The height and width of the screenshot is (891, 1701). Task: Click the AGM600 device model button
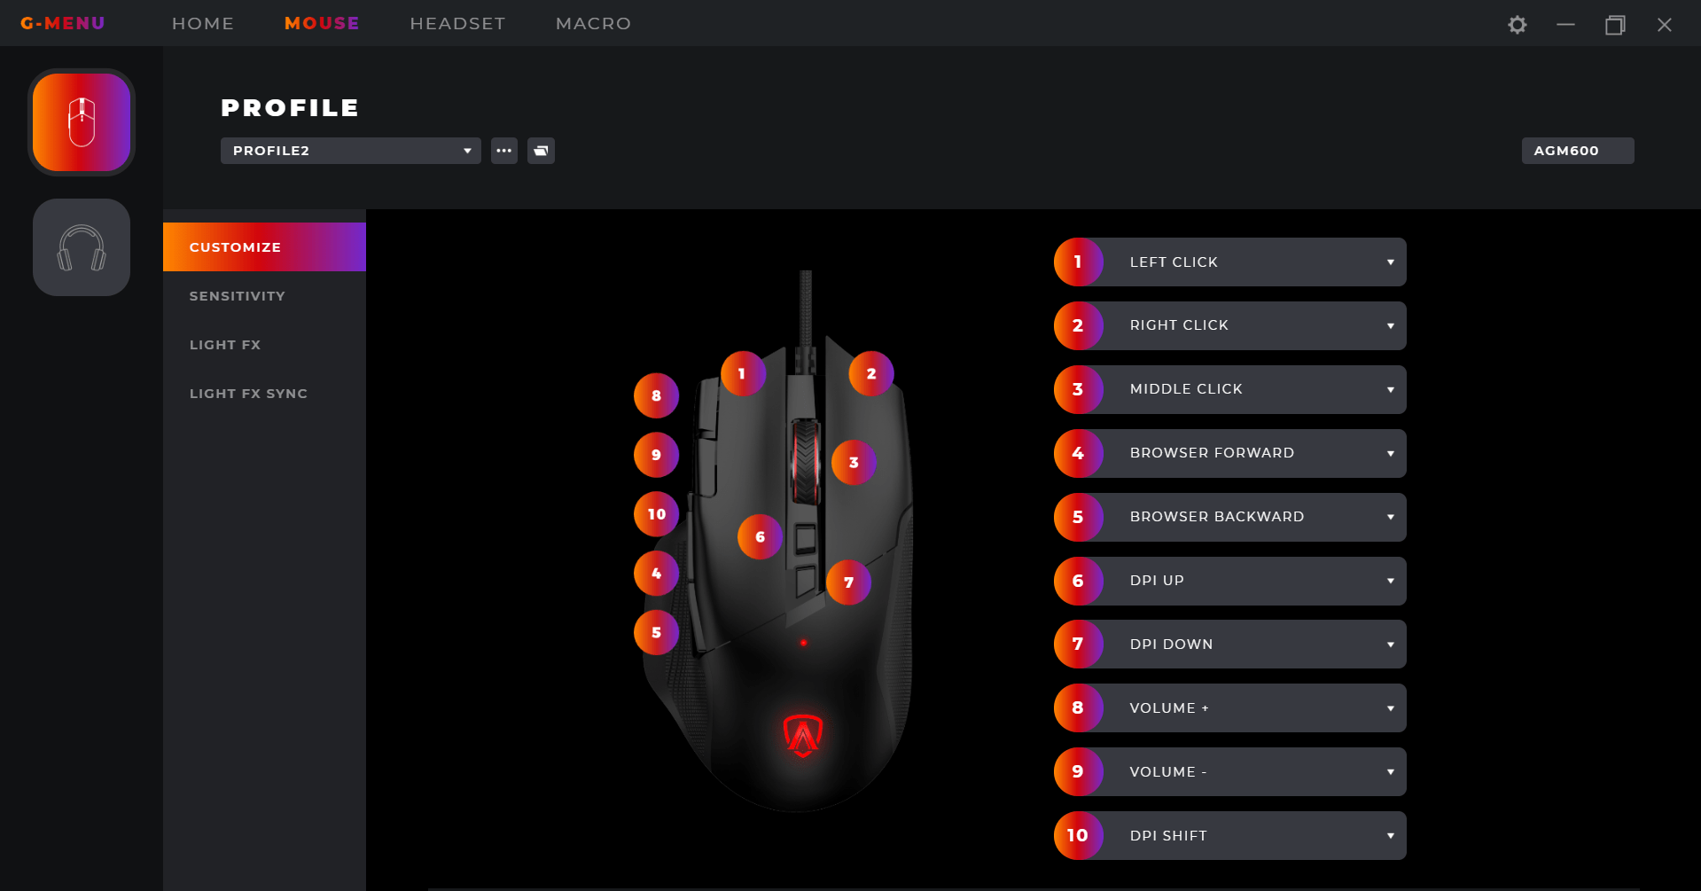click(x=1578, y=151)
